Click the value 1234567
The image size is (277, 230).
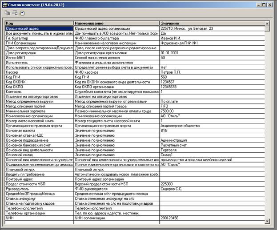click(167, 82)
